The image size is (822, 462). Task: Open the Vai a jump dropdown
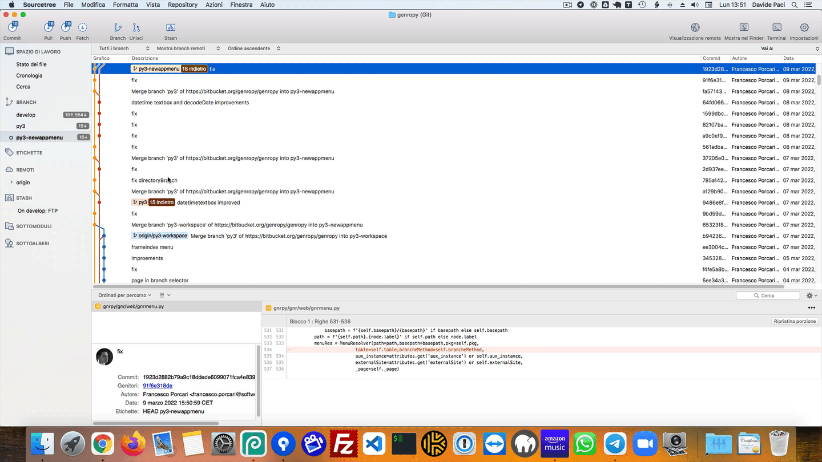click(x=798, y=48)
